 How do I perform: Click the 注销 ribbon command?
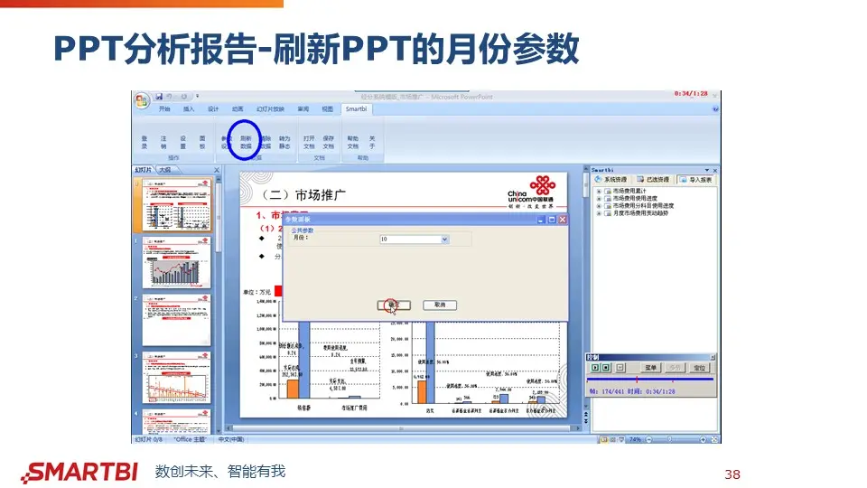(163, 142)
